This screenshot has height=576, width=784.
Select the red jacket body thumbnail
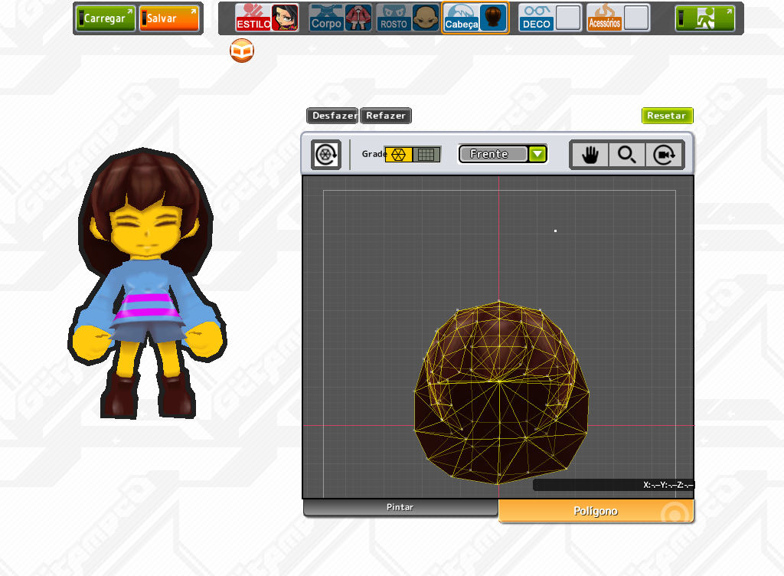tap(358, 18)
